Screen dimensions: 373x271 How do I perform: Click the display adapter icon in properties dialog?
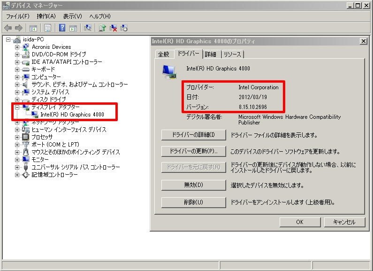pyautogui.click(x=169, y=72)
